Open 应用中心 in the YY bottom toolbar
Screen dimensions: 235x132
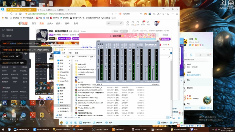pyautogui.click(x=174, y=123)
